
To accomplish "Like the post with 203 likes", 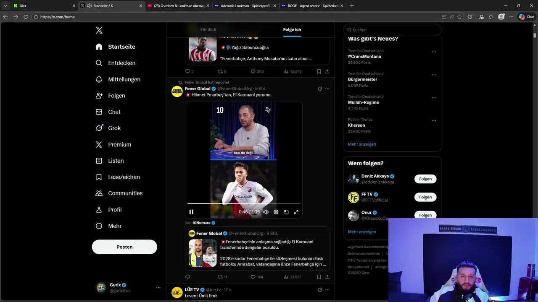I will [x=257, y=71].
